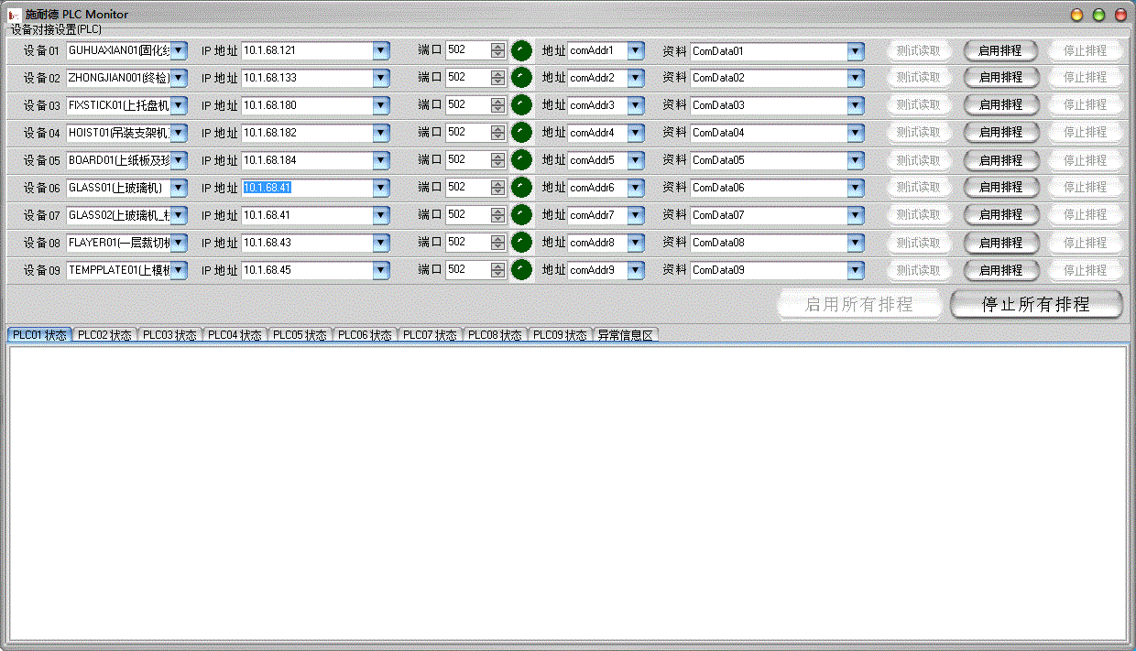Switch to the PLC09 状态 tab
This screenshot has width=1136, height=651.
coord(561,335)
